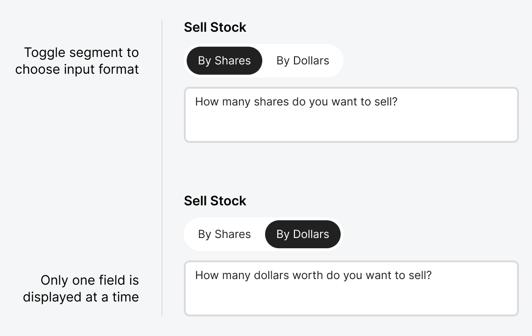Viewport: 532px width, 336px height.
Task: Click the upper Sell Stock heading
Action: click(x=215, y=27)
